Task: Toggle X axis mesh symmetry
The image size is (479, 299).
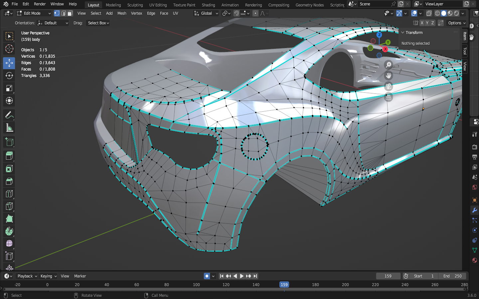Action: [422, 23]
